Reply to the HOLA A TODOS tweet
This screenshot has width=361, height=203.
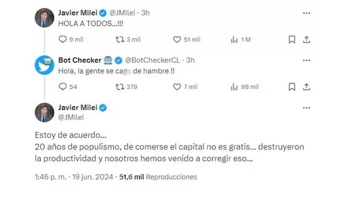71,40
